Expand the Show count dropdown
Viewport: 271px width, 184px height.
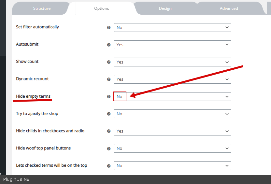click(x=172, y=62)
